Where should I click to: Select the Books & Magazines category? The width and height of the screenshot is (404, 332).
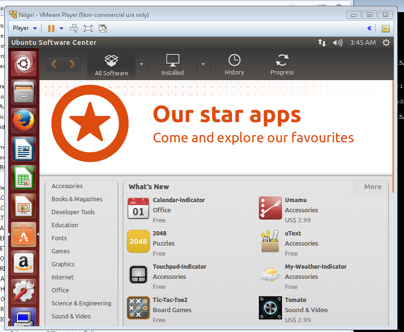pos(77,199)
